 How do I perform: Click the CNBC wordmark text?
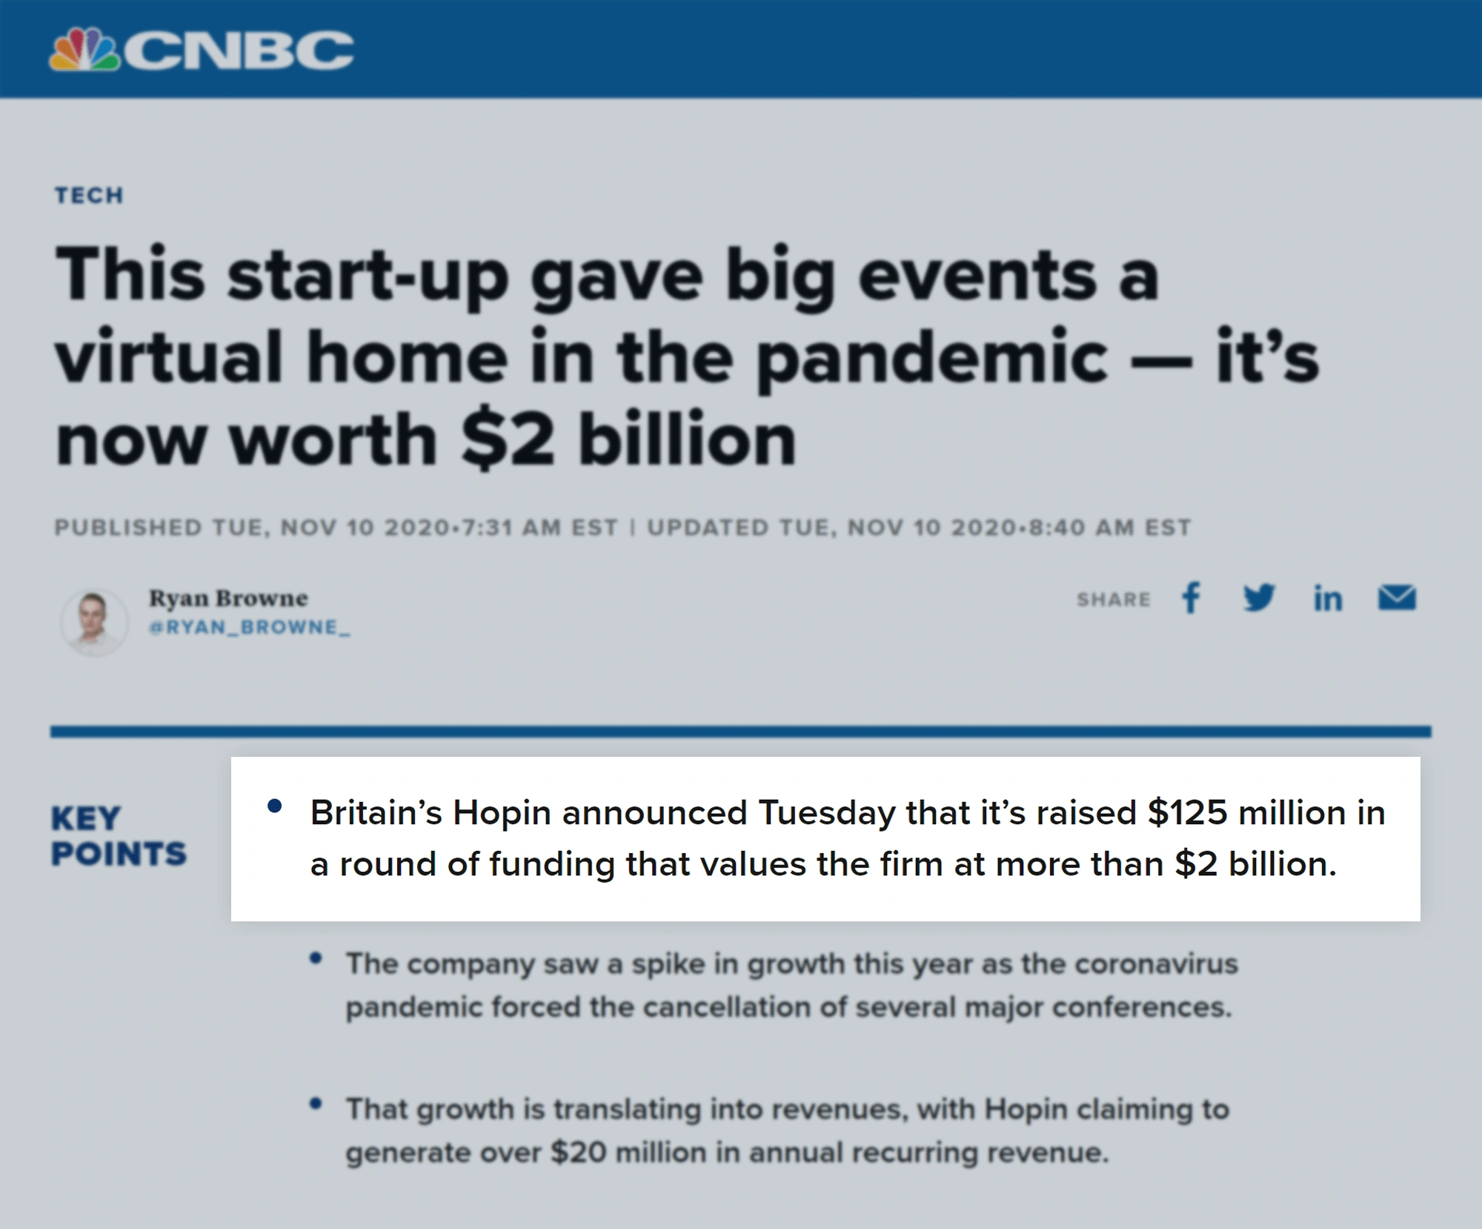[238, 50]
